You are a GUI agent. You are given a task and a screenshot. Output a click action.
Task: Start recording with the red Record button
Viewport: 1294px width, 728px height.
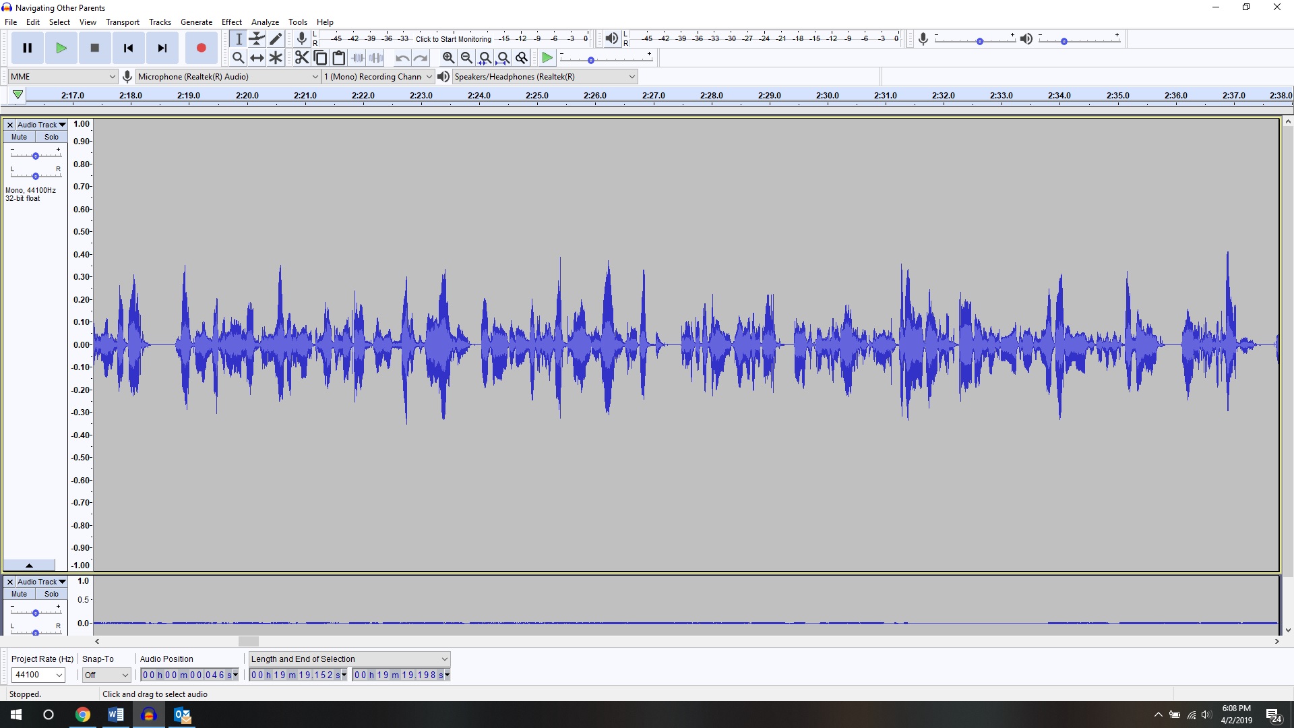click(x=201, y=48)
